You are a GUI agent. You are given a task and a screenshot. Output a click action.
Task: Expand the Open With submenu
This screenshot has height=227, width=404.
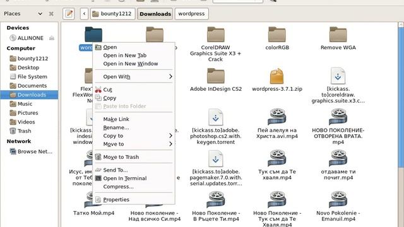coord(134,77)
